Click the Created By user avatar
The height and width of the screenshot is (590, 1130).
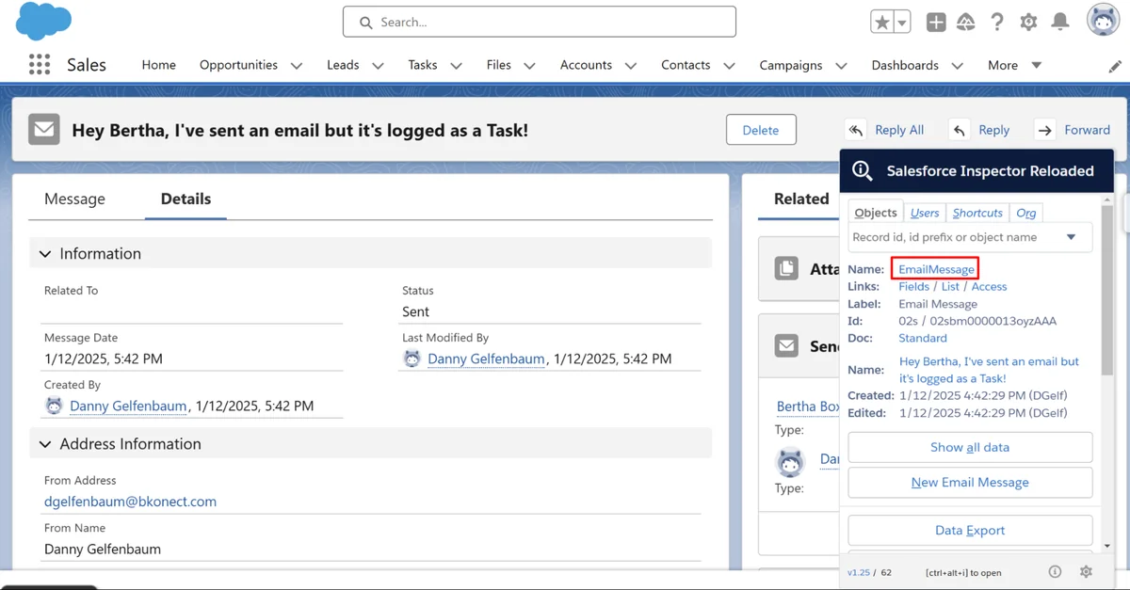pos(54,406)
